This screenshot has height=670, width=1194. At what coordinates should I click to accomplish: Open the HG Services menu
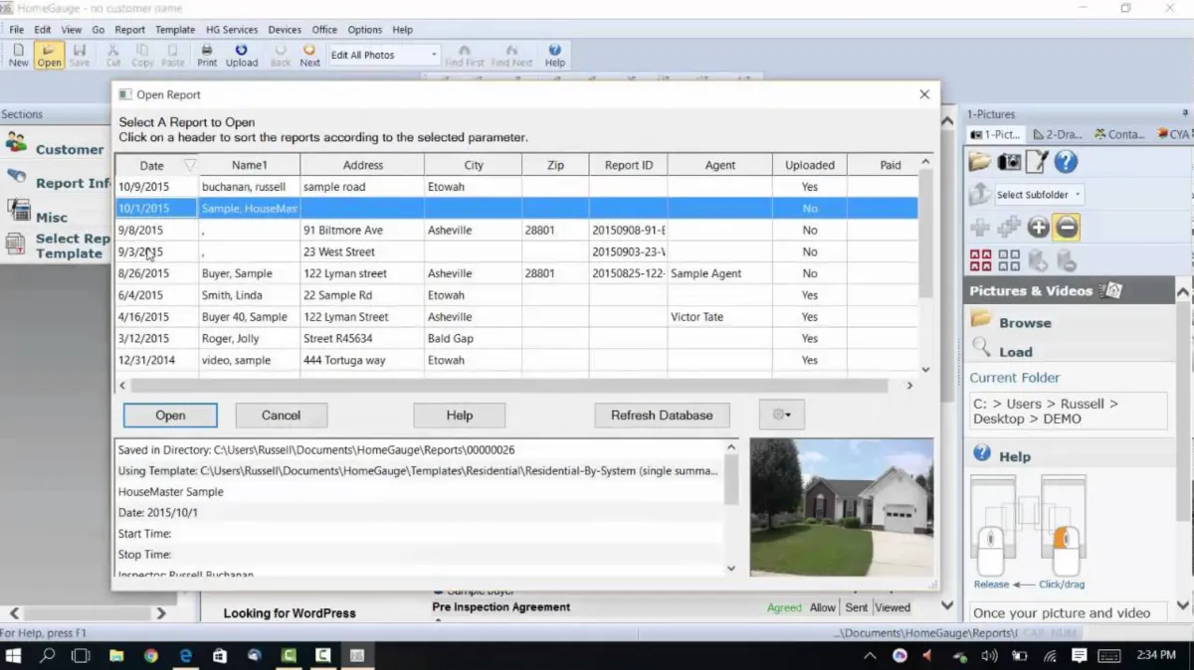[x=232, y=30]
